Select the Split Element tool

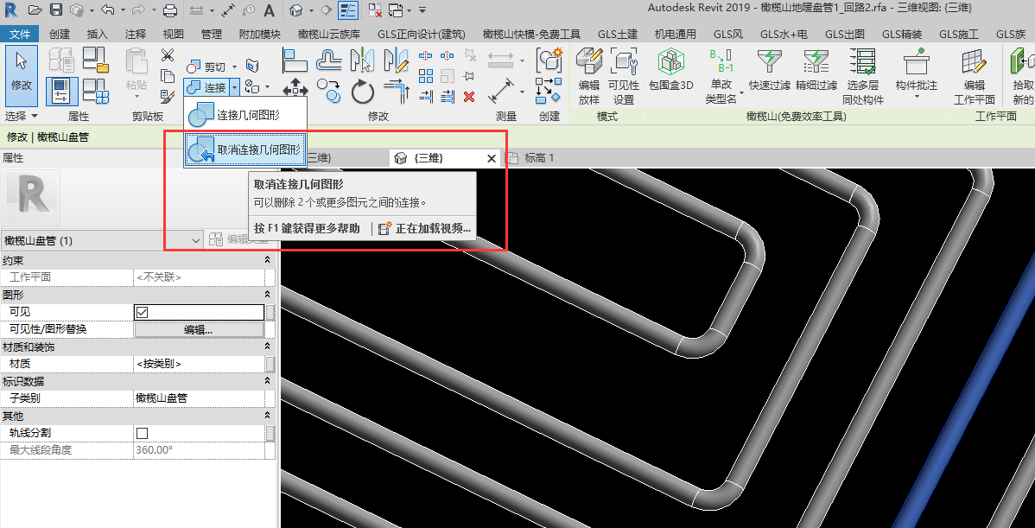pos(427,56)
